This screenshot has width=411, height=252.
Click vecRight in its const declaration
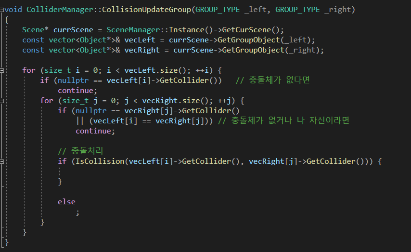click(142, 50)
